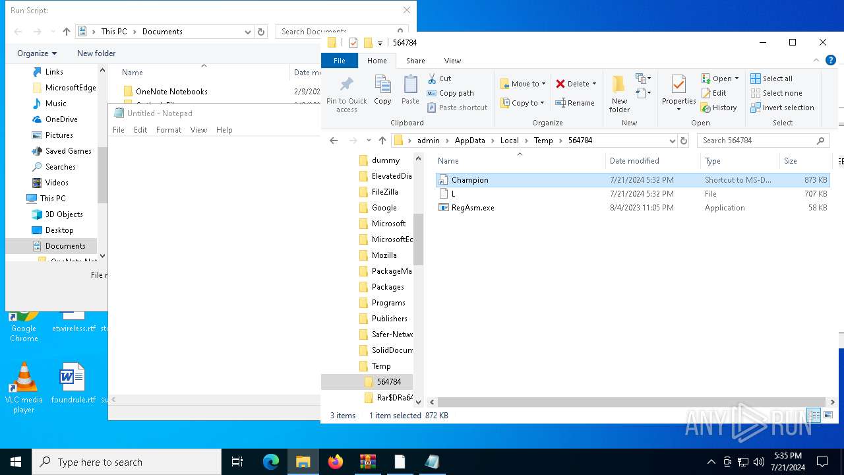
Task: Open the Copy to dropdown
Action: tap(522, 103)
